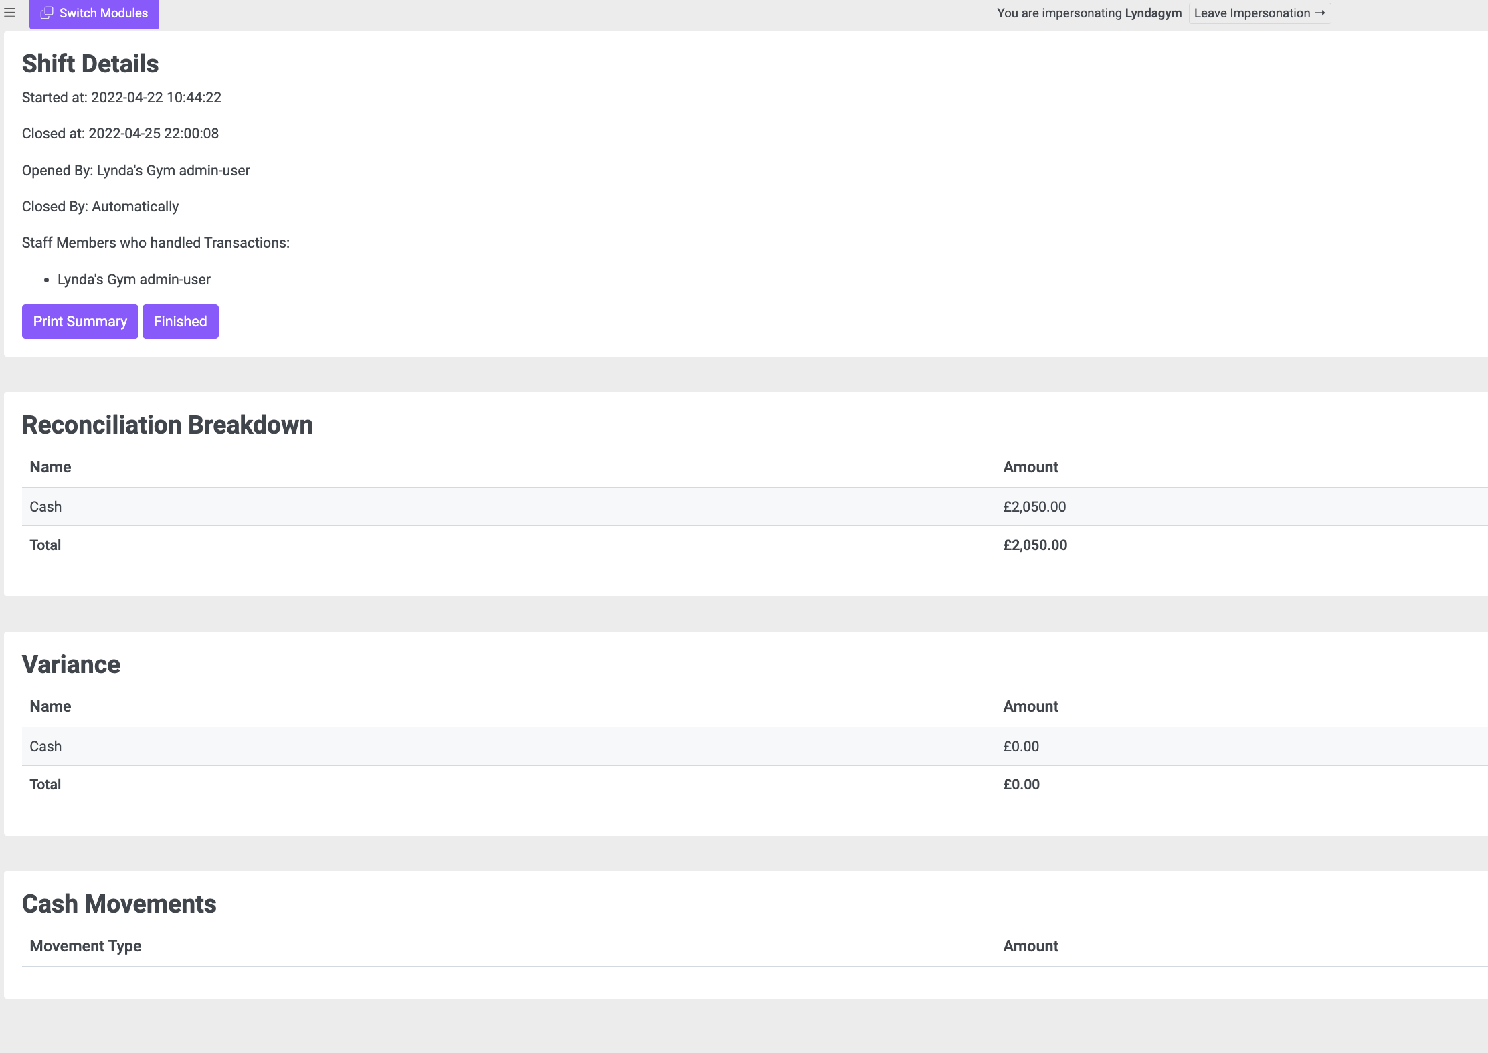Select the Shift Details heading
This screenshot has width=1488, height=1053.
(x=90, y=64)
